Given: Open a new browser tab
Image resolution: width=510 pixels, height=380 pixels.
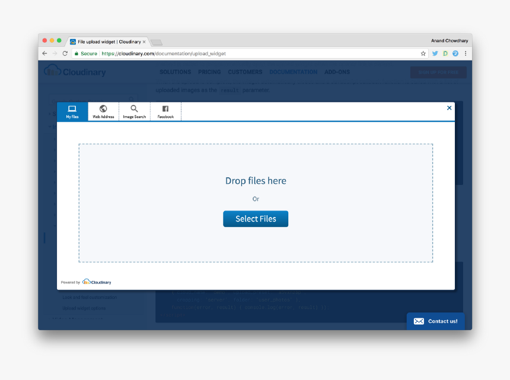Looking at the screenshot, I should click(x=157, y=42).
